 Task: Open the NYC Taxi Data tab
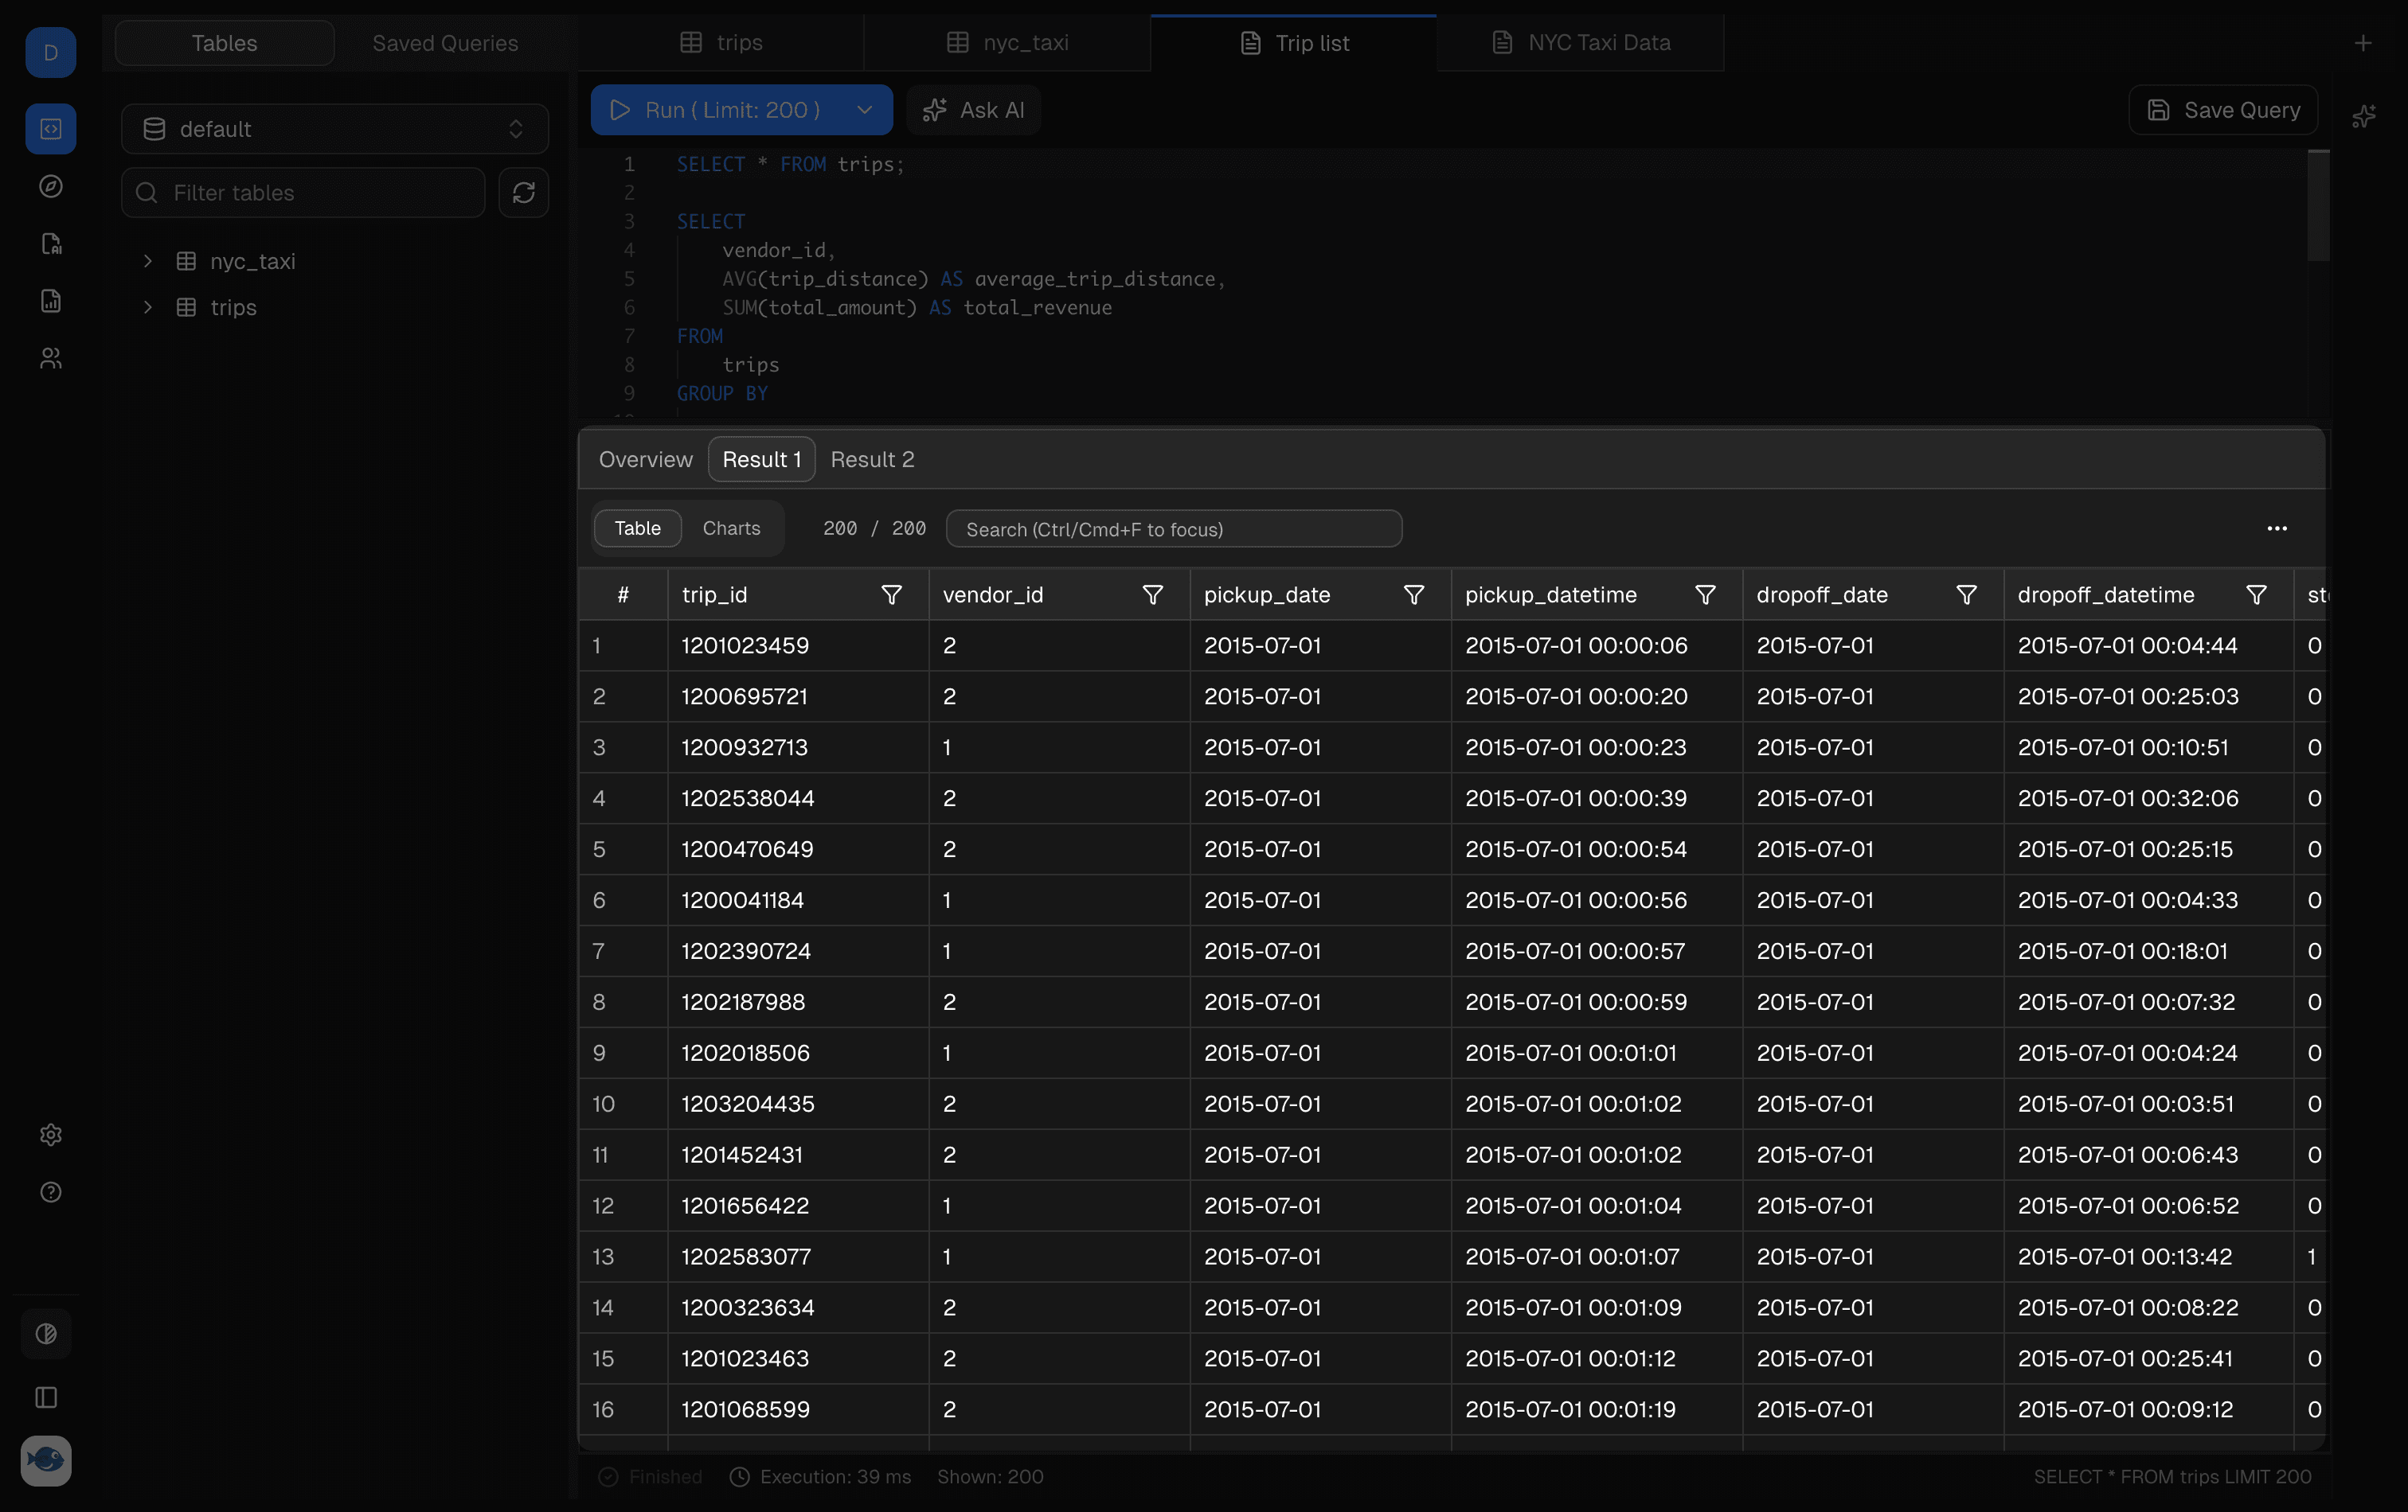[1581, 43]
